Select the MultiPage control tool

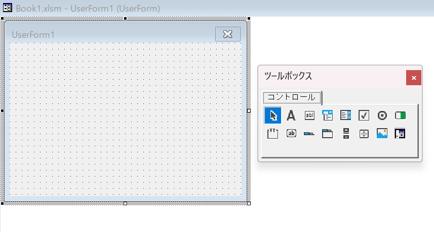[328, 134]
